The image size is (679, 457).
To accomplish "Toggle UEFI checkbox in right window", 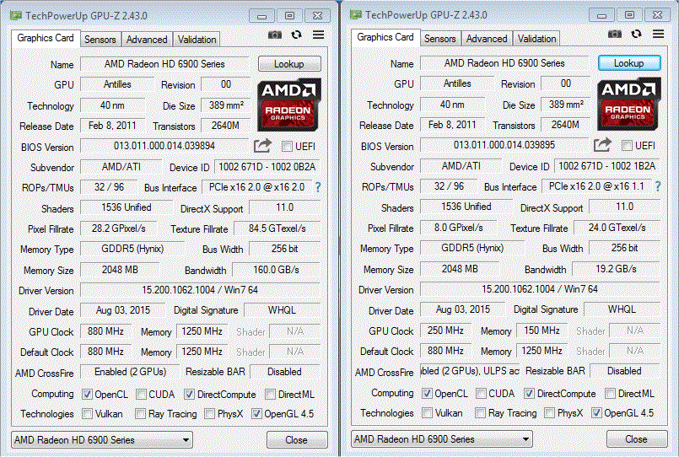I will (x=627, y=145).
